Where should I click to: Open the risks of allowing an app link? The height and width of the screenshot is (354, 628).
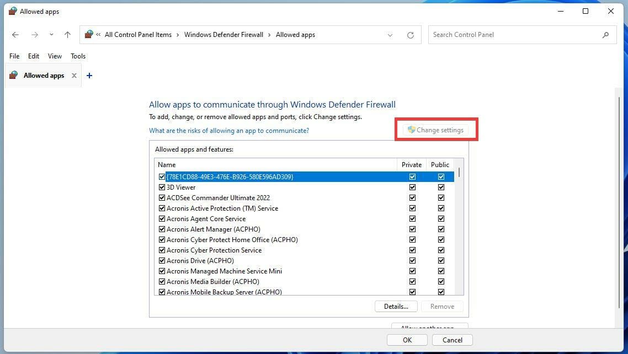[x=229, y=130]
